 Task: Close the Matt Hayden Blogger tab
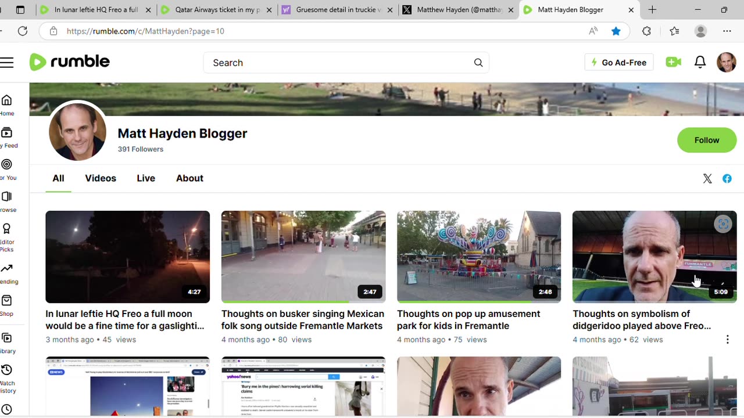631,10
